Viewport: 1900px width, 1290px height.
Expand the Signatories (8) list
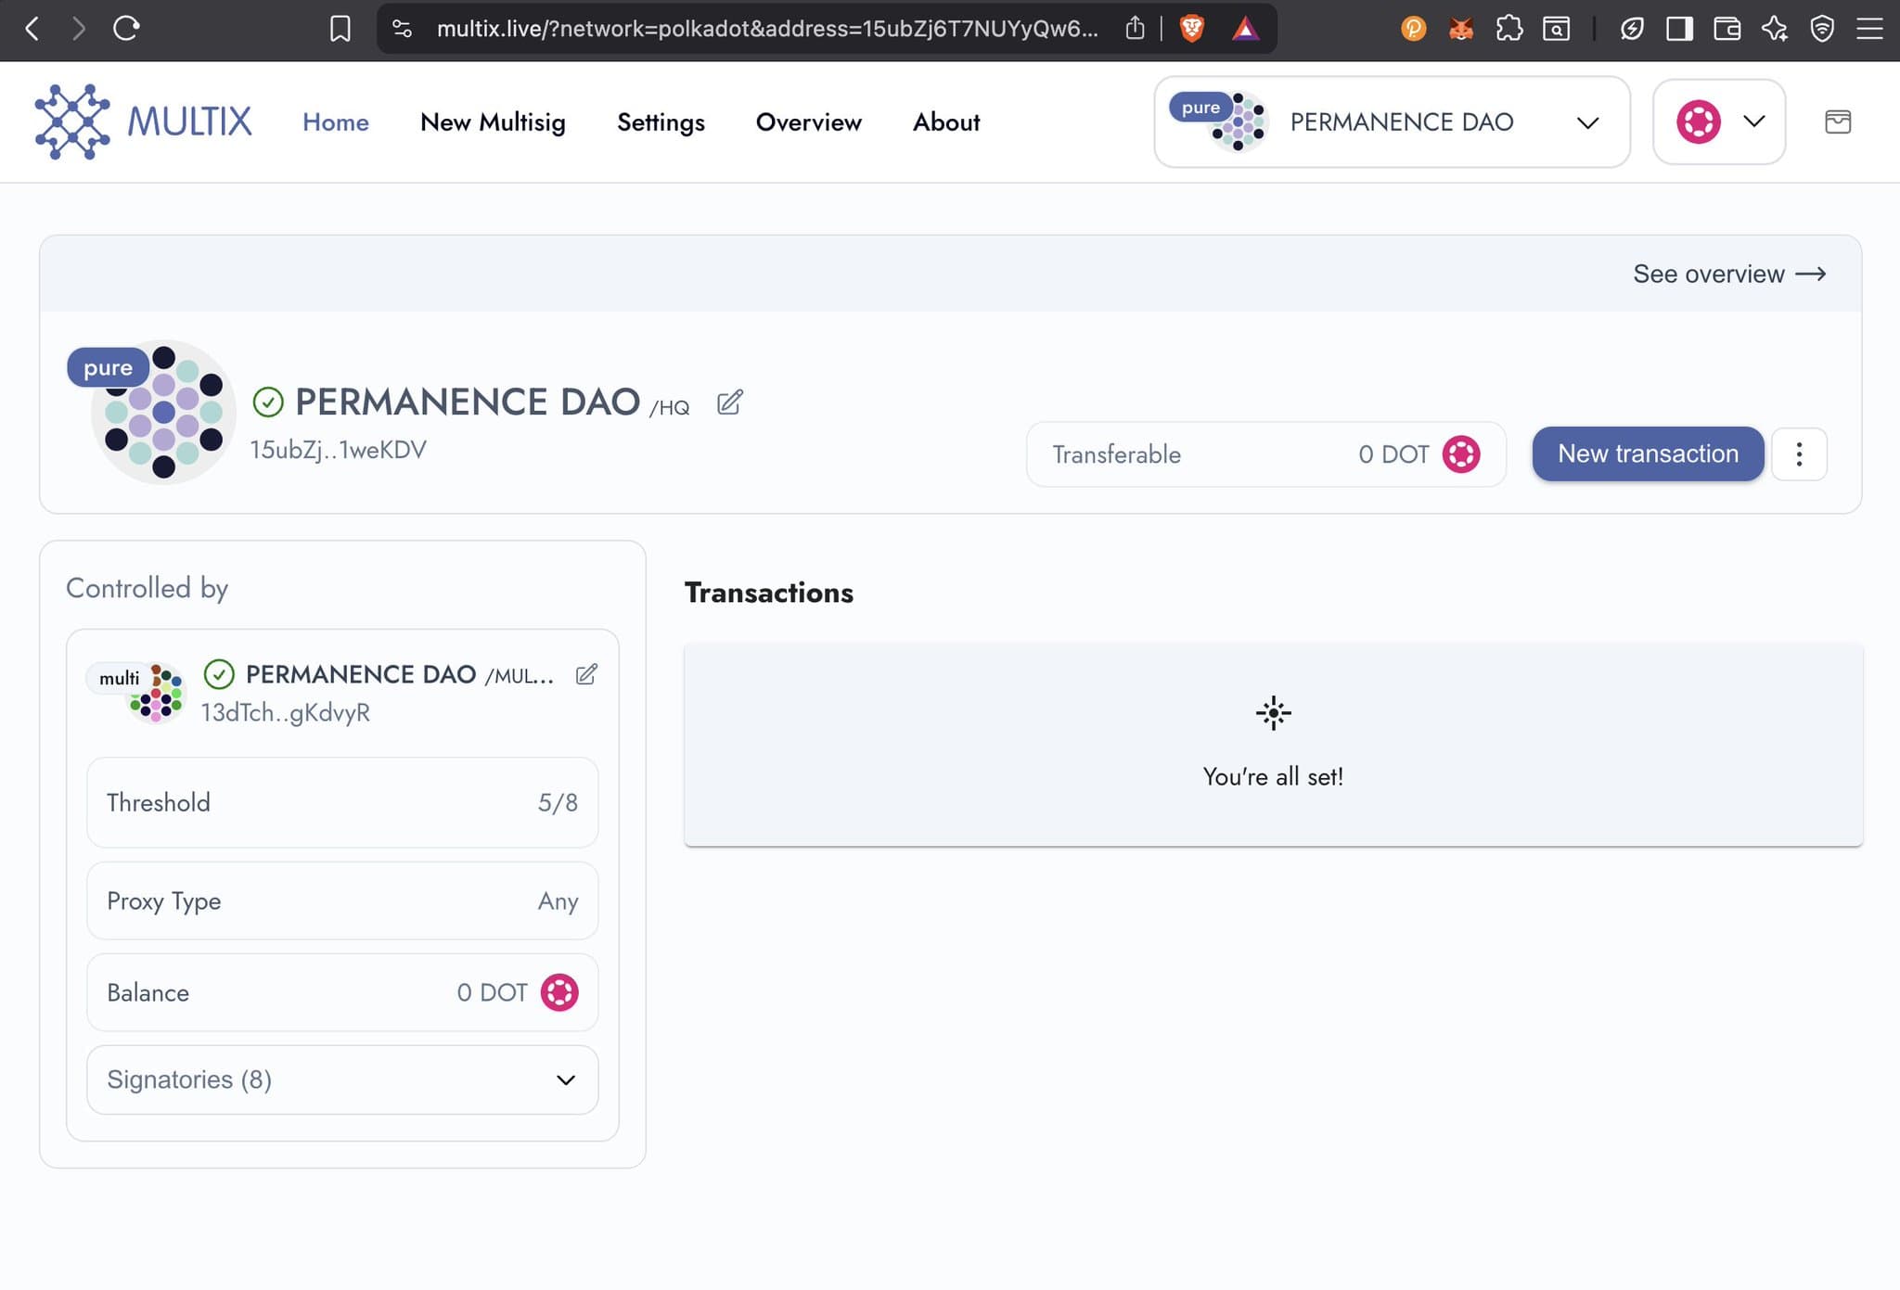(342, 1079)
